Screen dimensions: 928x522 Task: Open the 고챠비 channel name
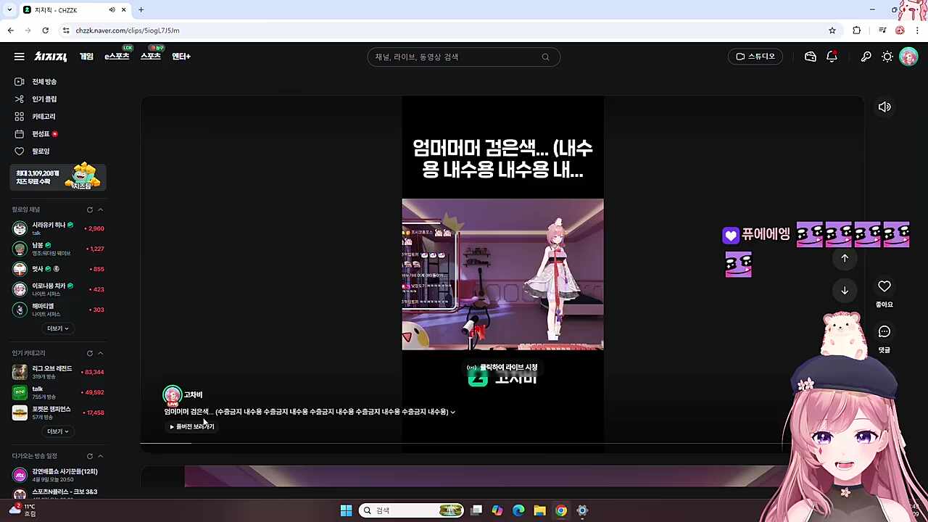coord(193,394)
